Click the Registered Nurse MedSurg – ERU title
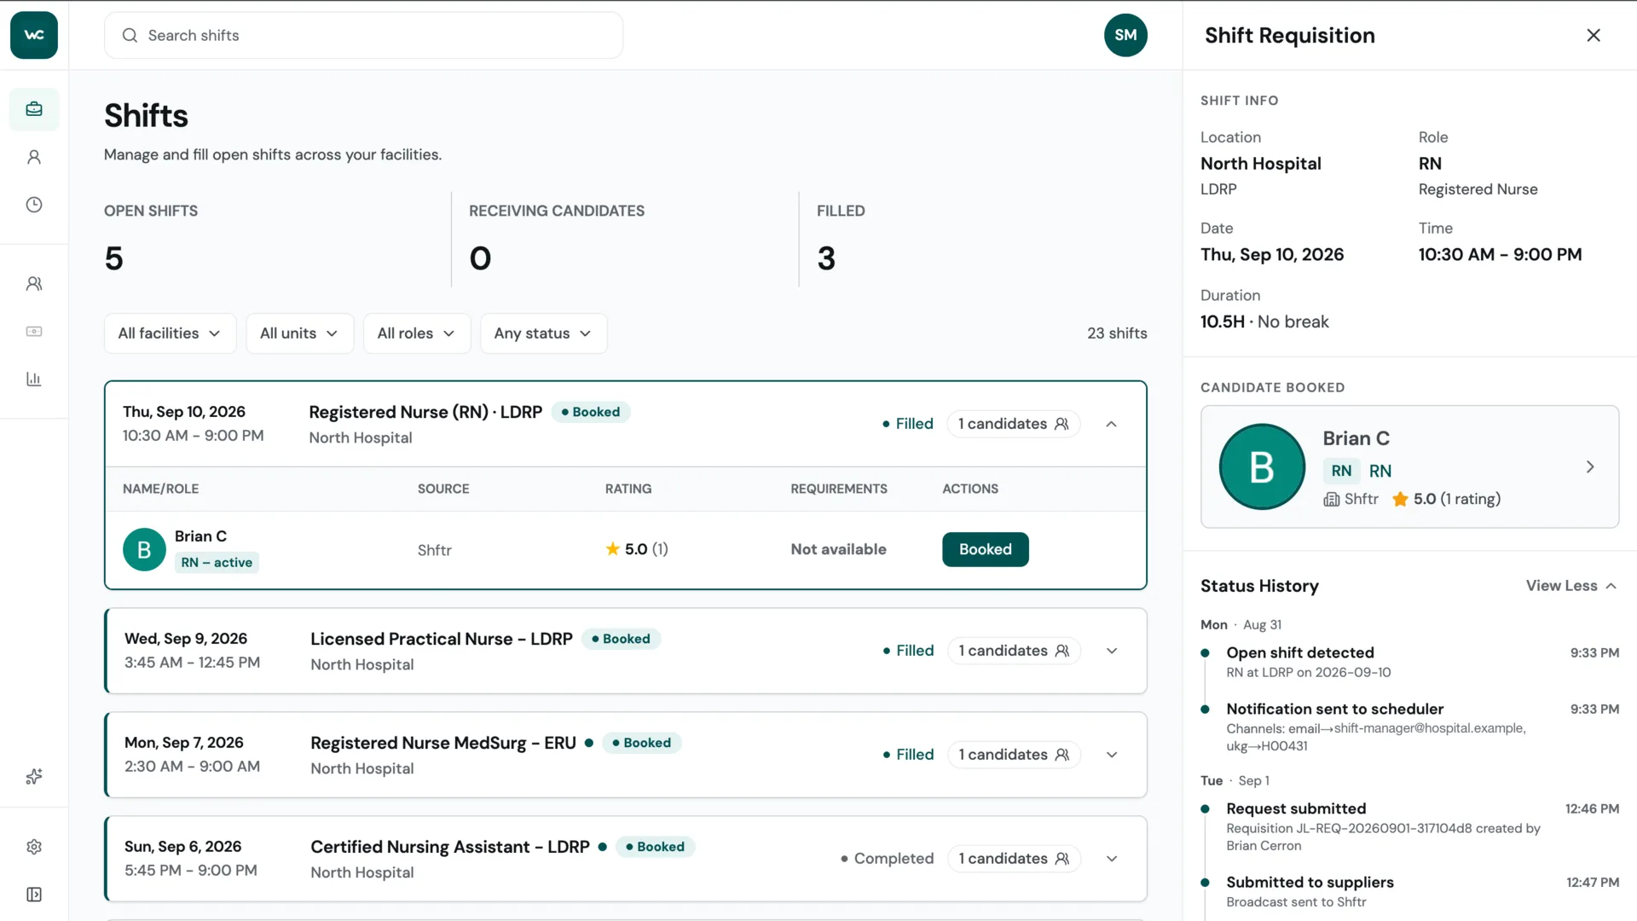The width and height of the screenshot is (1637, 921). (x=443, y=743)
